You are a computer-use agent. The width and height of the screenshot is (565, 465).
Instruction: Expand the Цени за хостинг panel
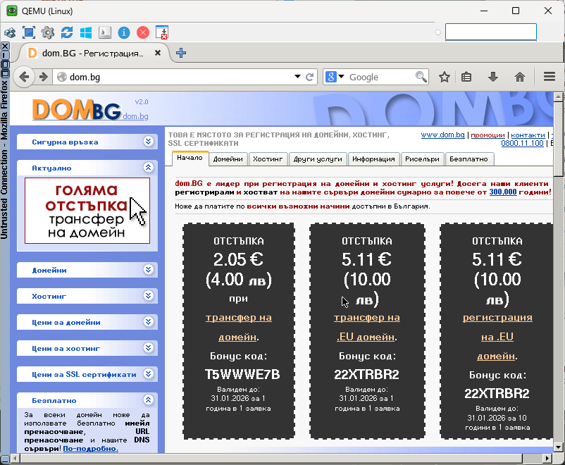pyautogui.click(x=149, y=347)
